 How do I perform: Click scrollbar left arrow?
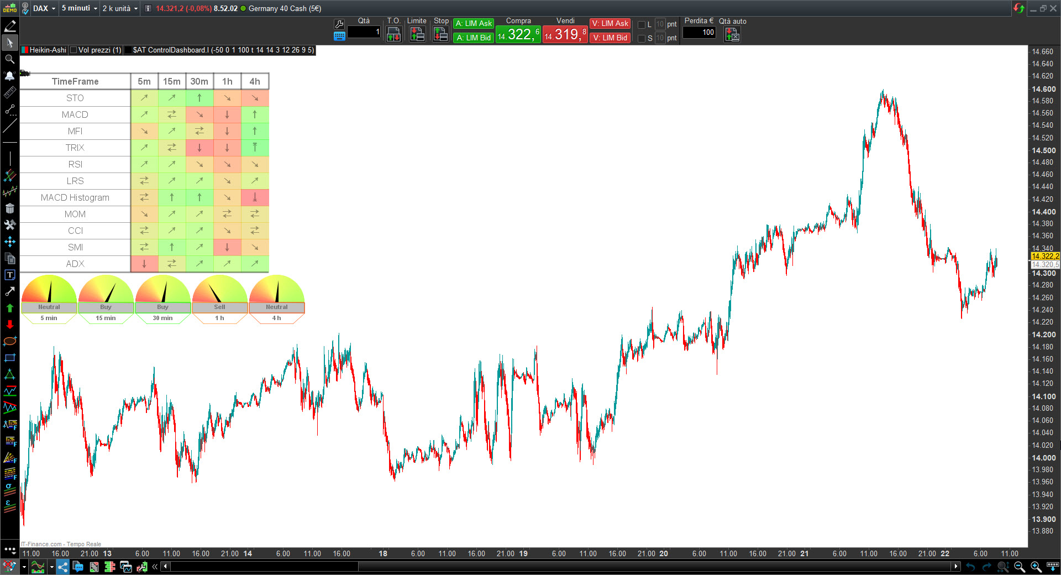pos(165,566)
